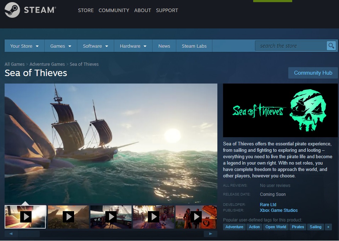Go to COMMUNITY in top navigation

pos(114,10)
